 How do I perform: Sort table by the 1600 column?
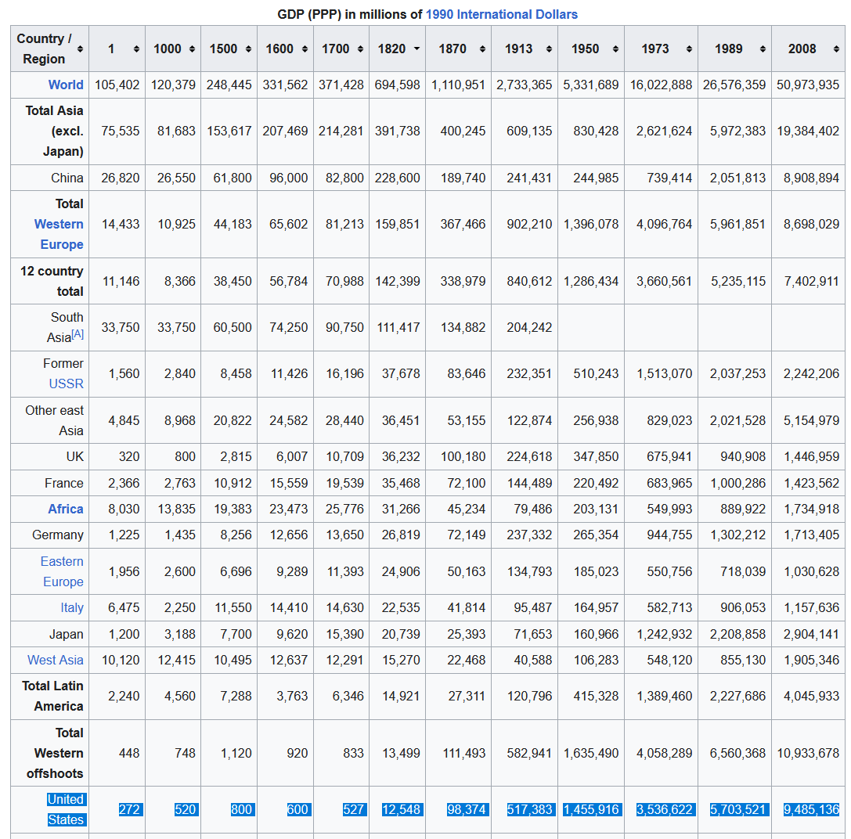[x=304, y=49]
